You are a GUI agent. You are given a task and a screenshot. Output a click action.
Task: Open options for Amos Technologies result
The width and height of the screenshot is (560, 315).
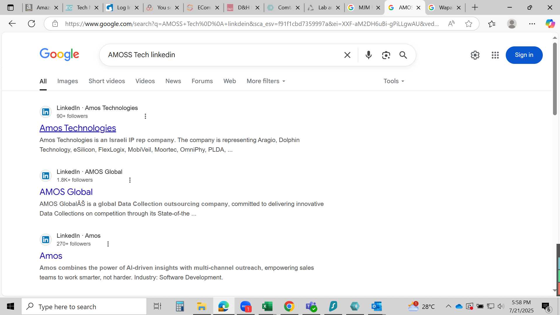(x=145, y=116)
